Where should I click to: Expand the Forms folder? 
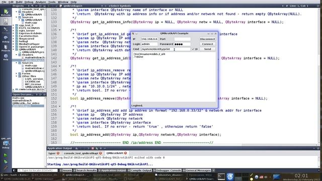coord(17,73)
